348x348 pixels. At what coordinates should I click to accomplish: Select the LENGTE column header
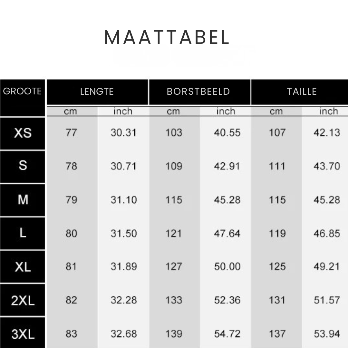tap(97, 92)
